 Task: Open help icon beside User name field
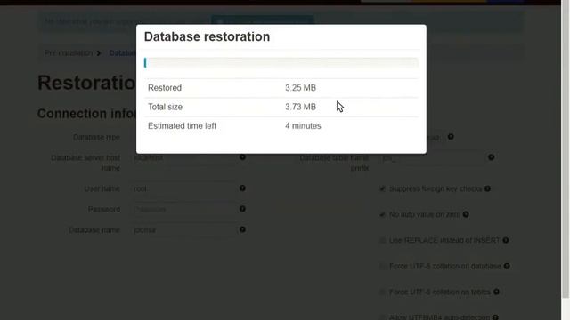pos(242,188)
